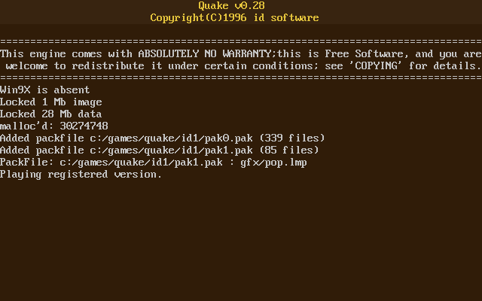This screenshot has height=301, width=482.
Task: Click the 'Locked 28 Mb data' line
Action: click(51, 114)
